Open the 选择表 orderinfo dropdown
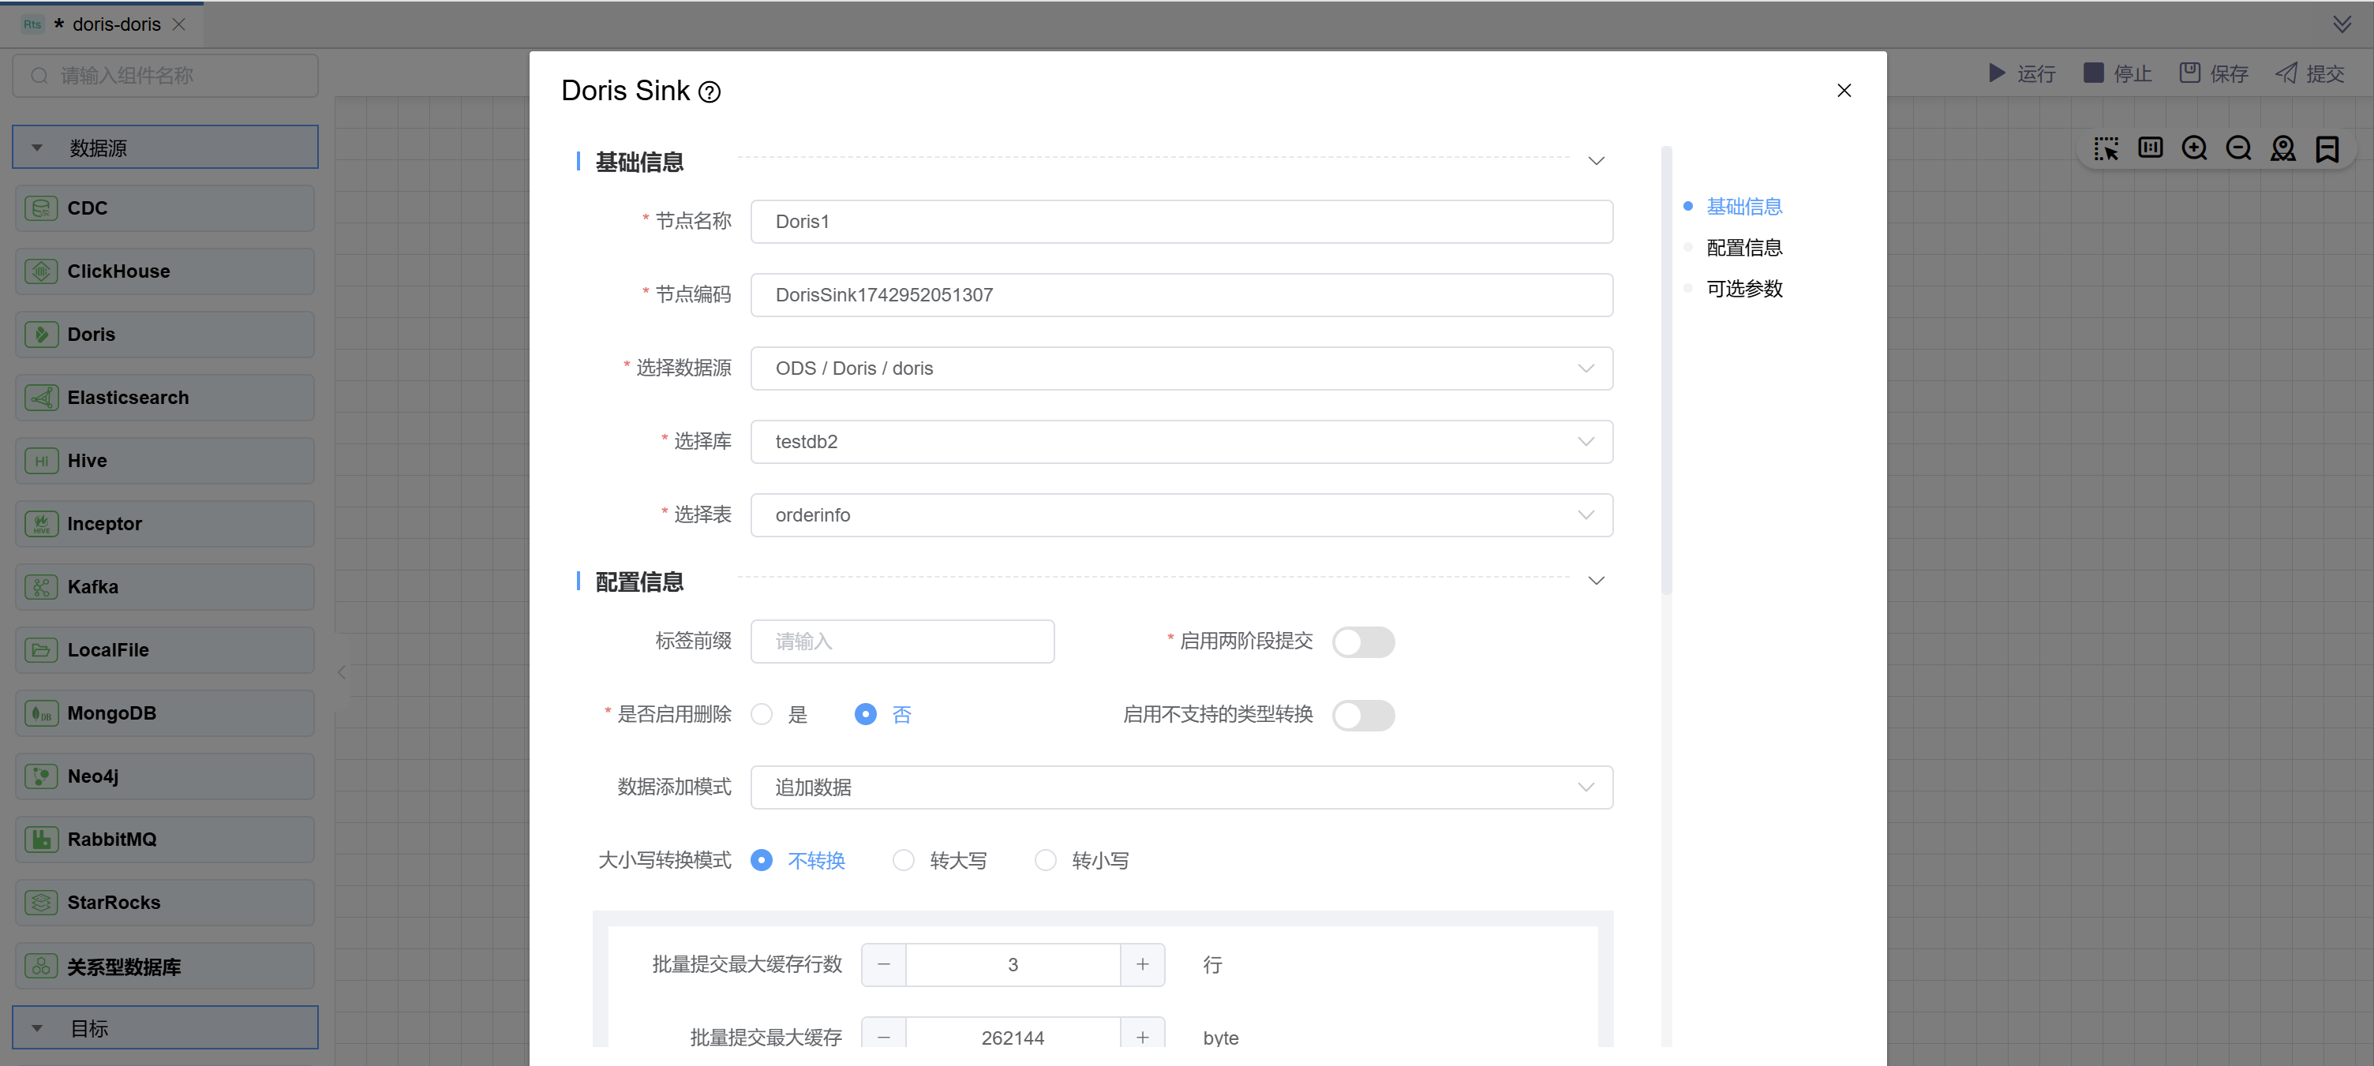The width and height of the screenshot is (2374, 1066). [1181, 515]
